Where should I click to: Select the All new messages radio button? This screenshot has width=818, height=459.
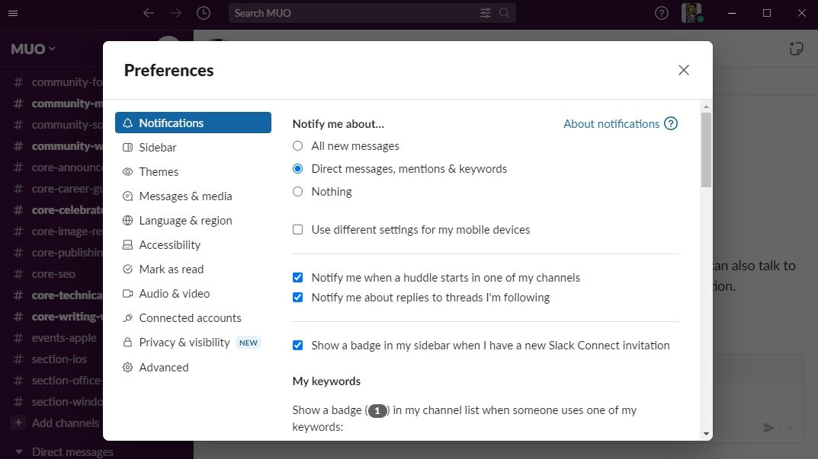tap(297, 145)
